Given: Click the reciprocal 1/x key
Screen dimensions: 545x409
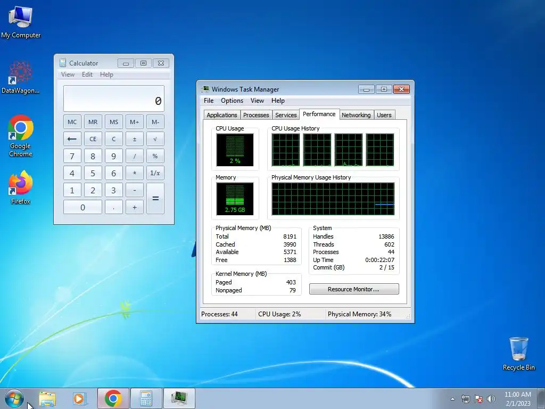Looking at the screenshot, I should click(x=155, y=173).
